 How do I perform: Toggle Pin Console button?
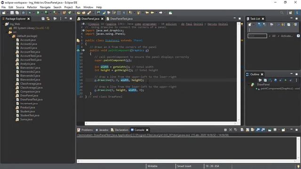click(269, 130)
